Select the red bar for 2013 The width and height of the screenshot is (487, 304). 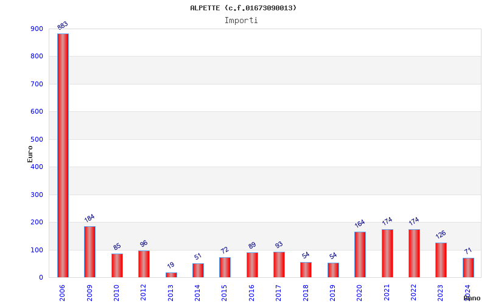click(x=171, y=275)
